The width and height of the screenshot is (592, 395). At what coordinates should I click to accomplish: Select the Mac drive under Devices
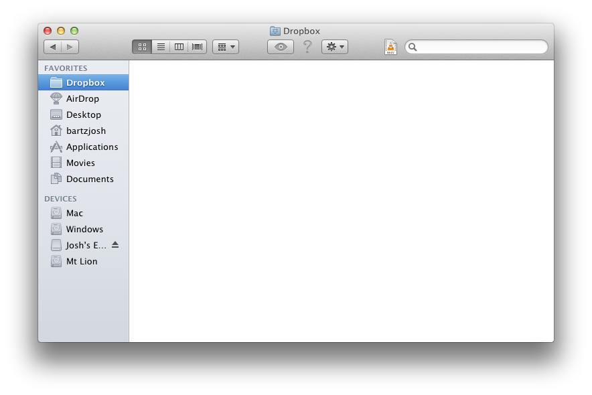pos(84,213)
